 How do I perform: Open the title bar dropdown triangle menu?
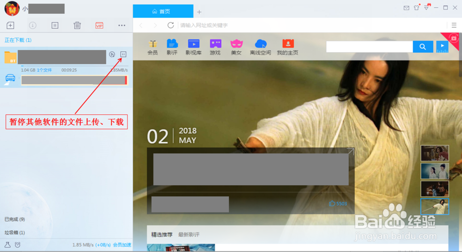[426, 7]
